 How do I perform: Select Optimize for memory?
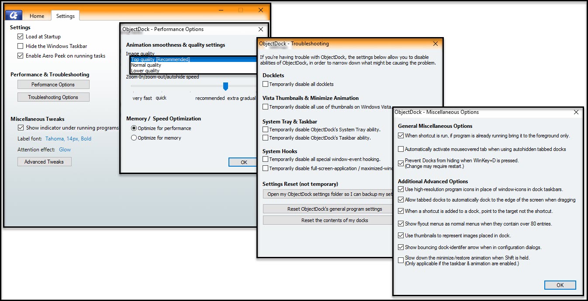pyautogui.click(x=134, y=138)
